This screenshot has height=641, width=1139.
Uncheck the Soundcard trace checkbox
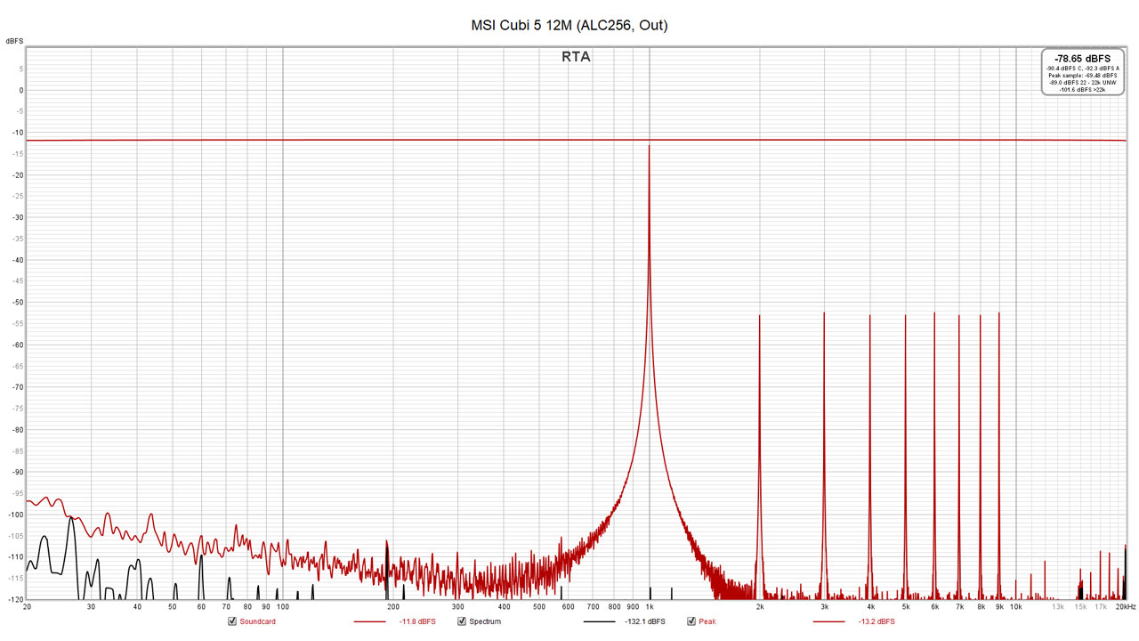pyautogui.click(x=232, y=621)
